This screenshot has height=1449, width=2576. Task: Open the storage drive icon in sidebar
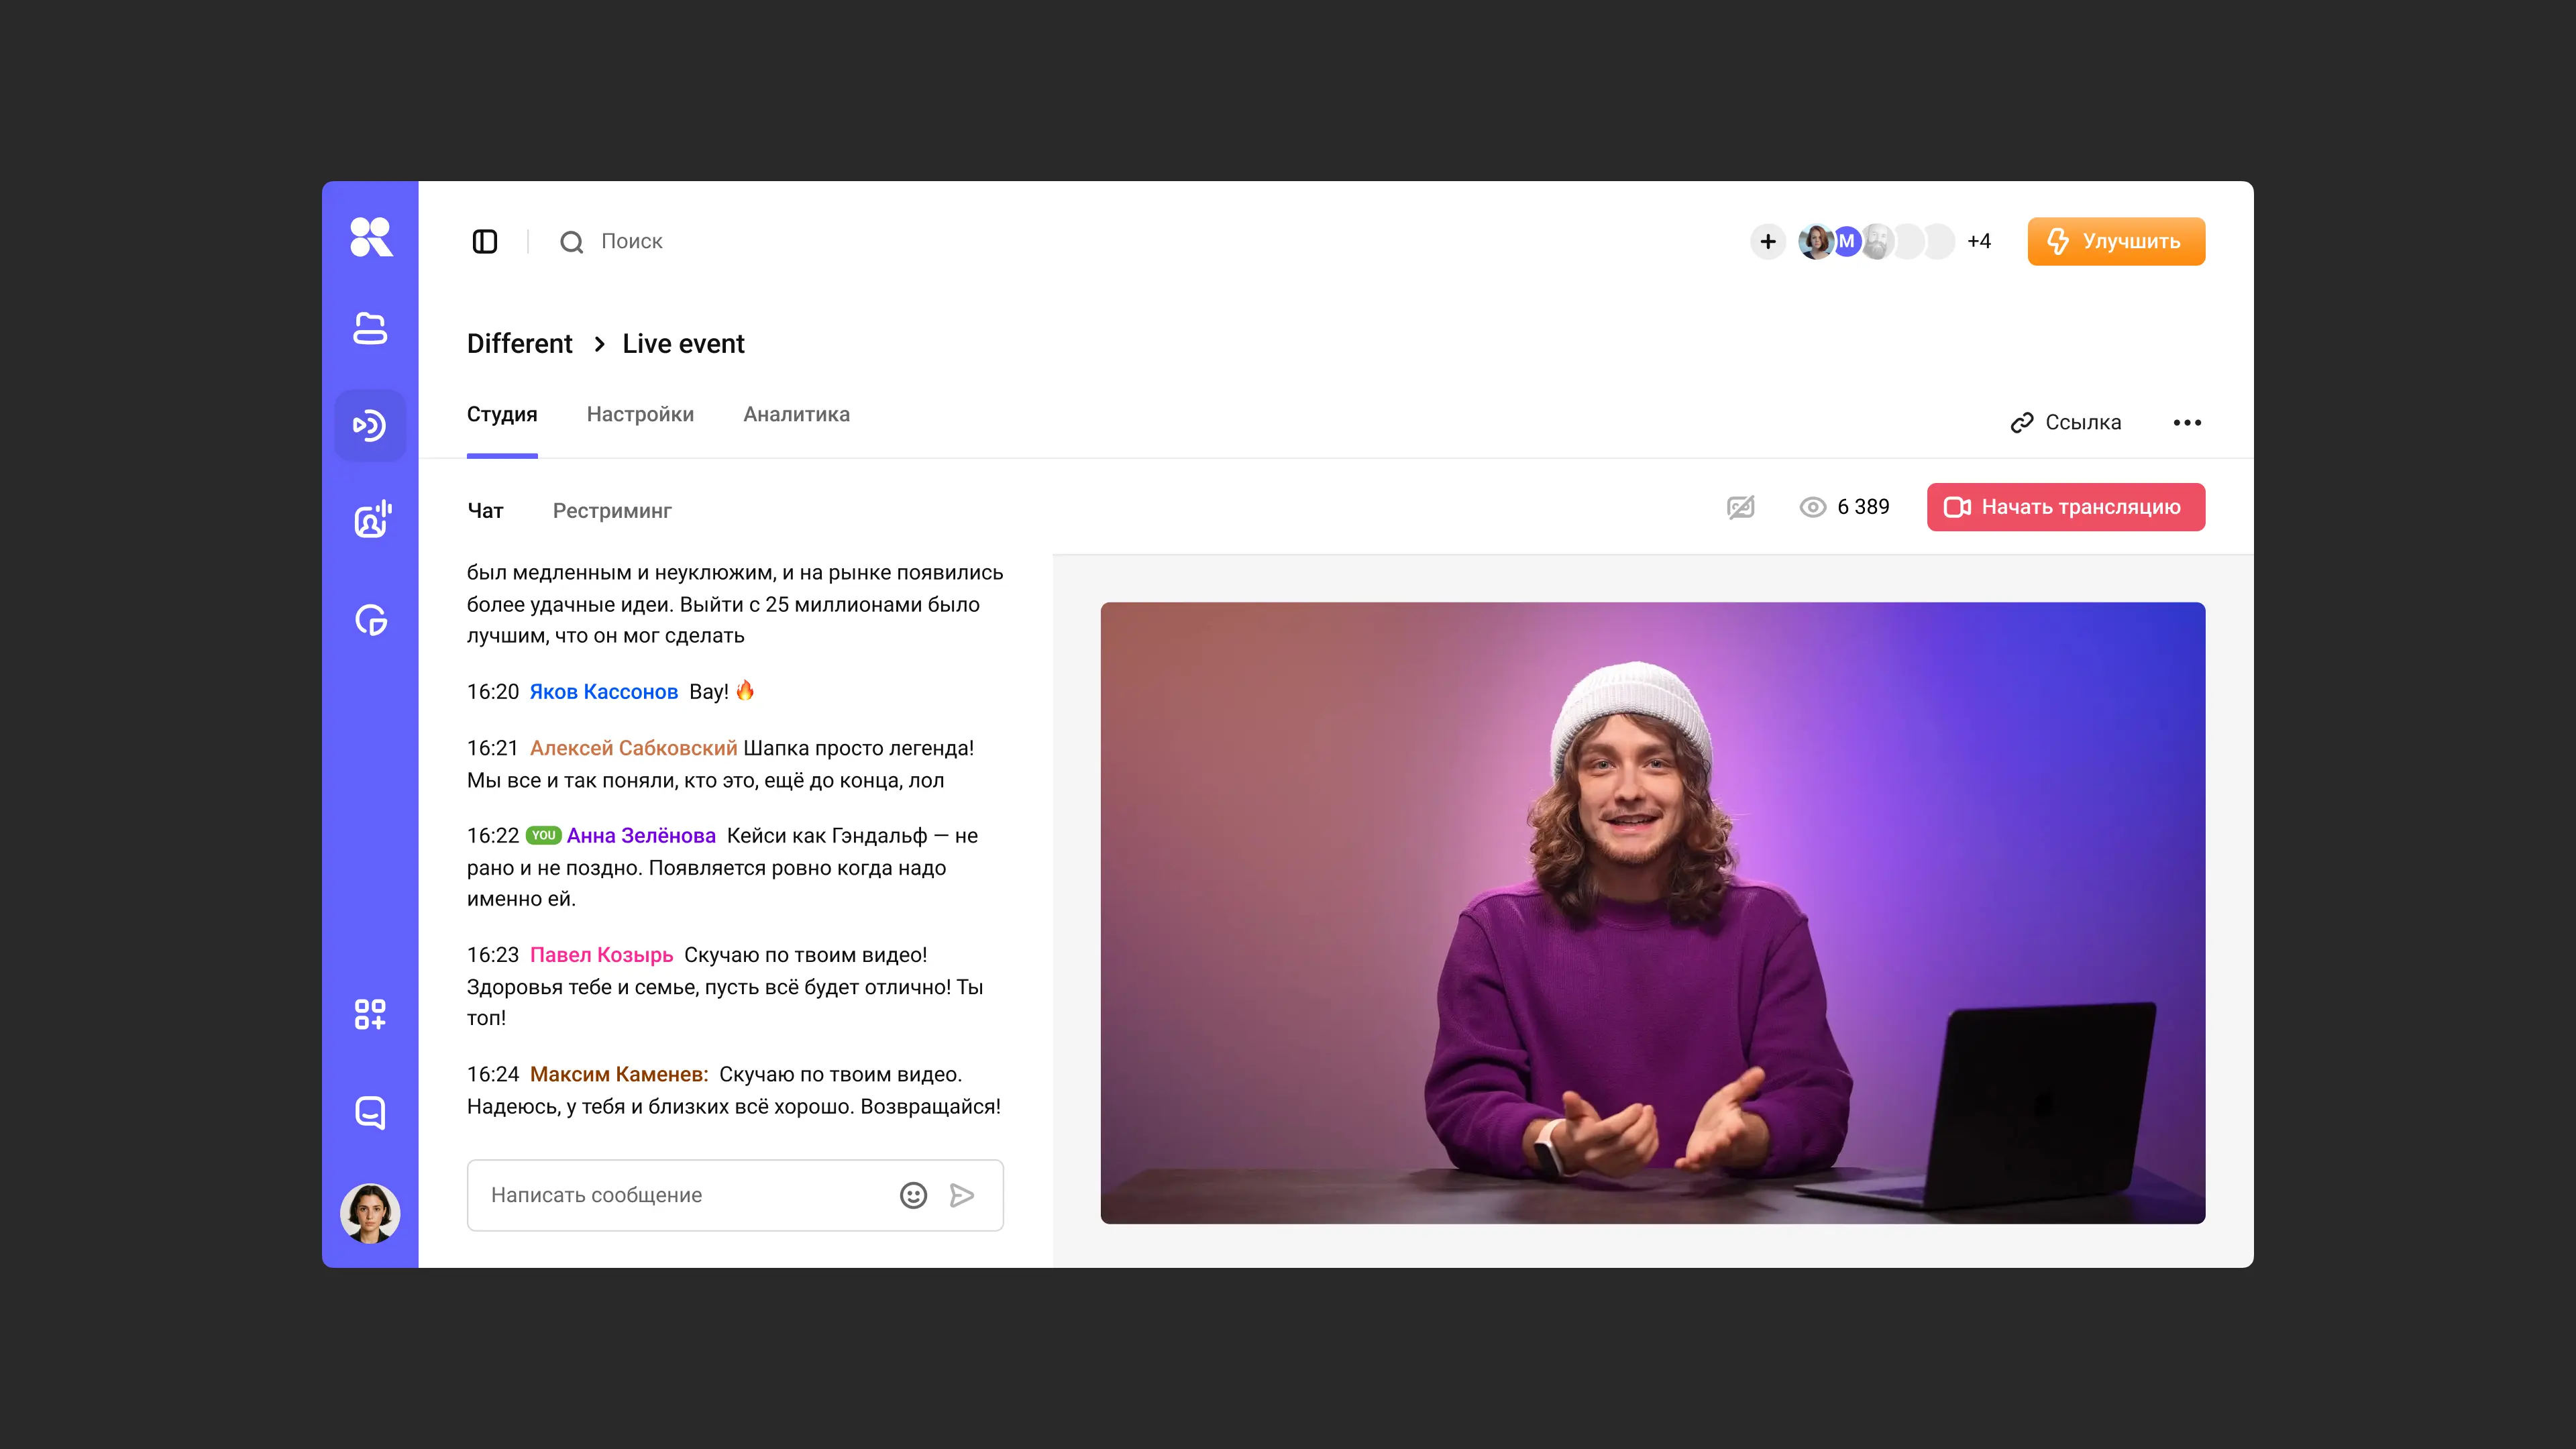coord(370,329)
